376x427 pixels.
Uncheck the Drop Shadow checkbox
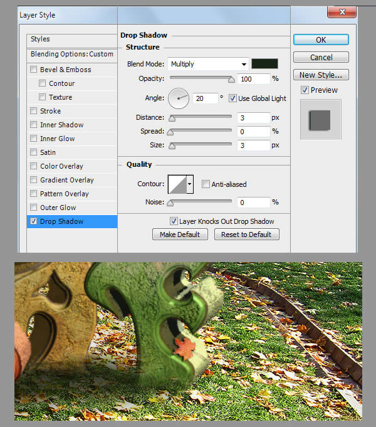coord(33,221)
